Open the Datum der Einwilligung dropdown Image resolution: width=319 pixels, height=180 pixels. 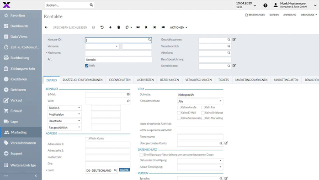220,160
